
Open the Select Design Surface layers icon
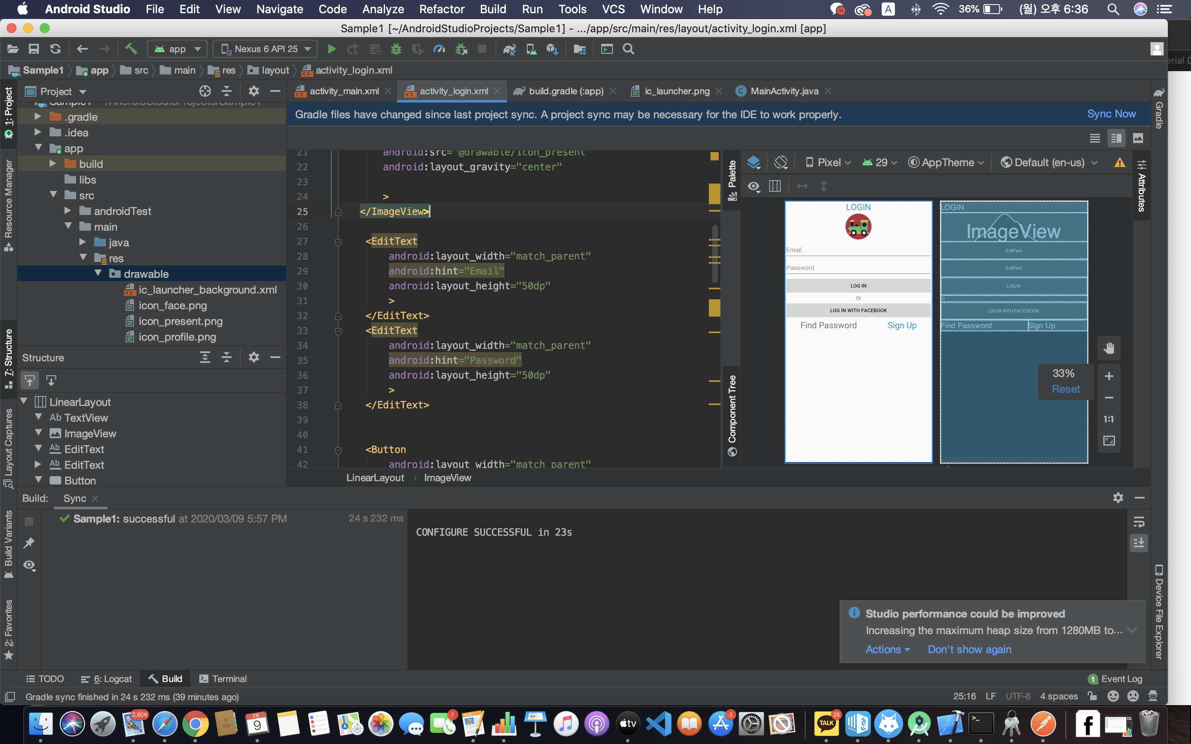coord(753,162)
